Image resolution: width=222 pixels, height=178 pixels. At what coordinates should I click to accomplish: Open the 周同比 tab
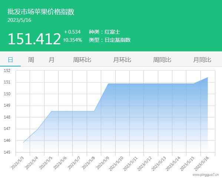(x=162, y=60)
